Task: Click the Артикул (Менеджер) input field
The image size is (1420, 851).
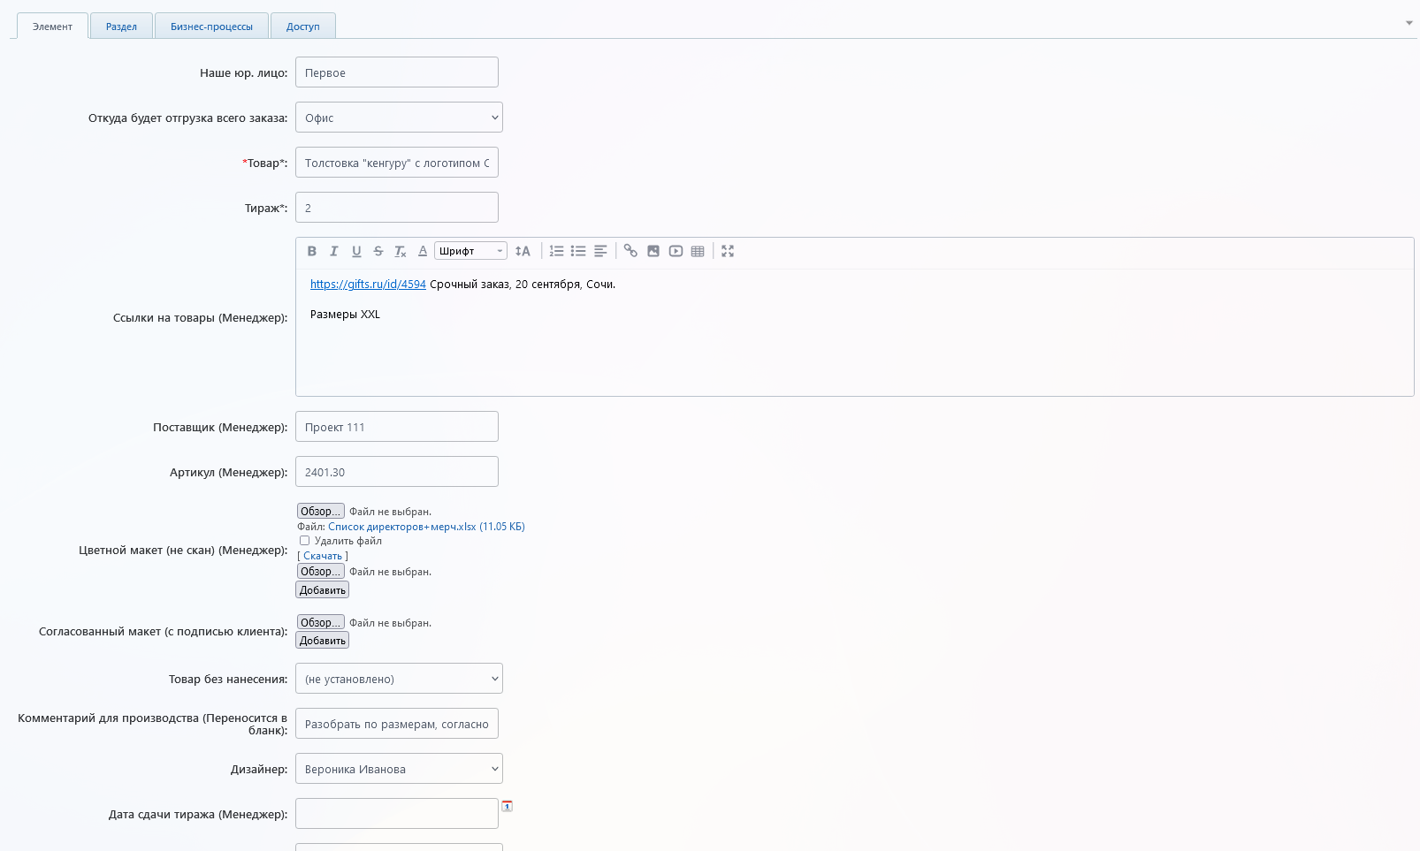Action: click(397, 472)
